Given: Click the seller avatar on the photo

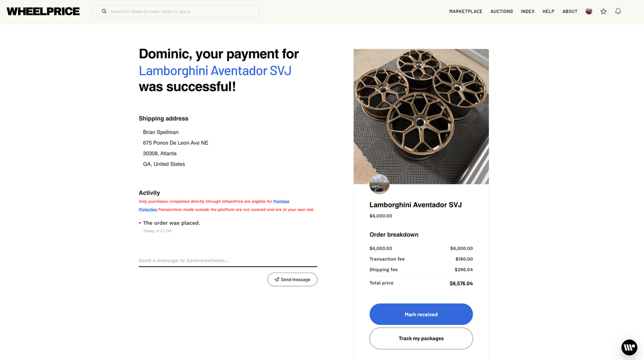Looking at the screenshot, I should (x=379, y=185).
